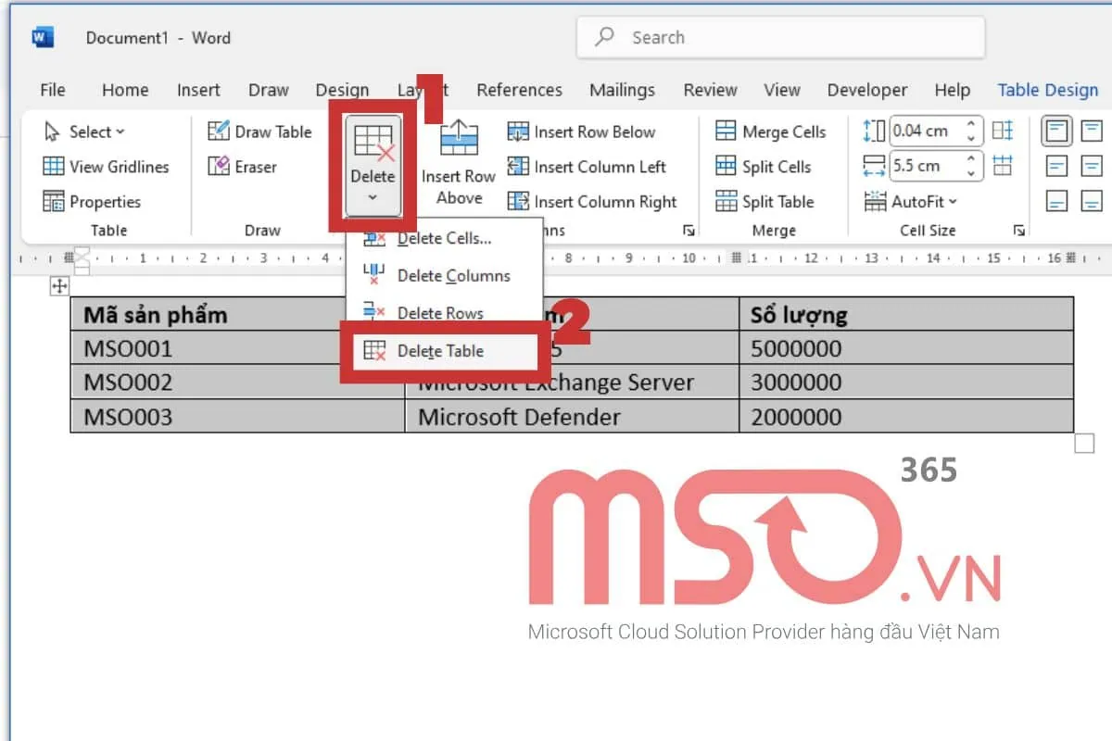Select the Draw Table tool
The width and height of the screenshot is (1112, 741).
260,132
